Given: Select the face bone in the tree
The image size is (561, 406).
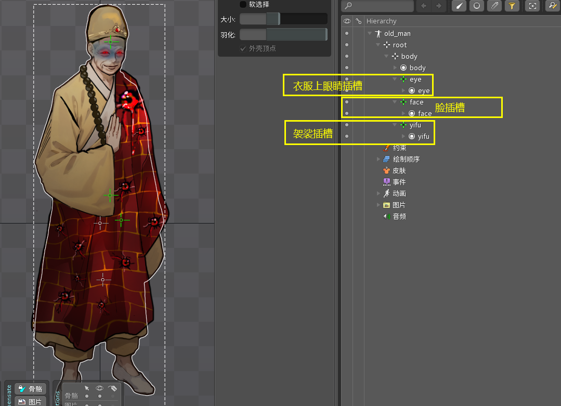Looking at the screenshot, I should click(x=416, y=102).
